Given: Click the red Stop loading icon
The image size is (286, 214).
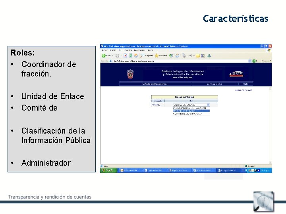Looking at the screenshot, I should 125,56.
